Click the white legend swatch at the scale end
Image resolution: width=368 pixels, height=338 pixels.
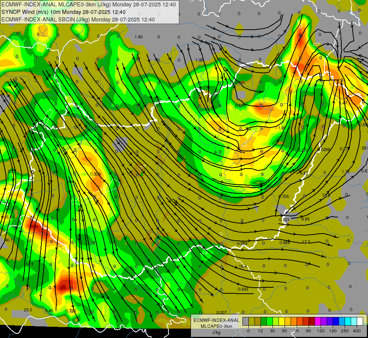tap(360, 321)
